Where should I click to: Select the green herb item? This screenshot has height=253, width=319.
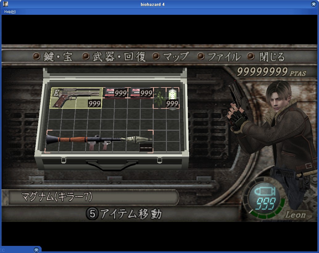[x=159, y=98]
